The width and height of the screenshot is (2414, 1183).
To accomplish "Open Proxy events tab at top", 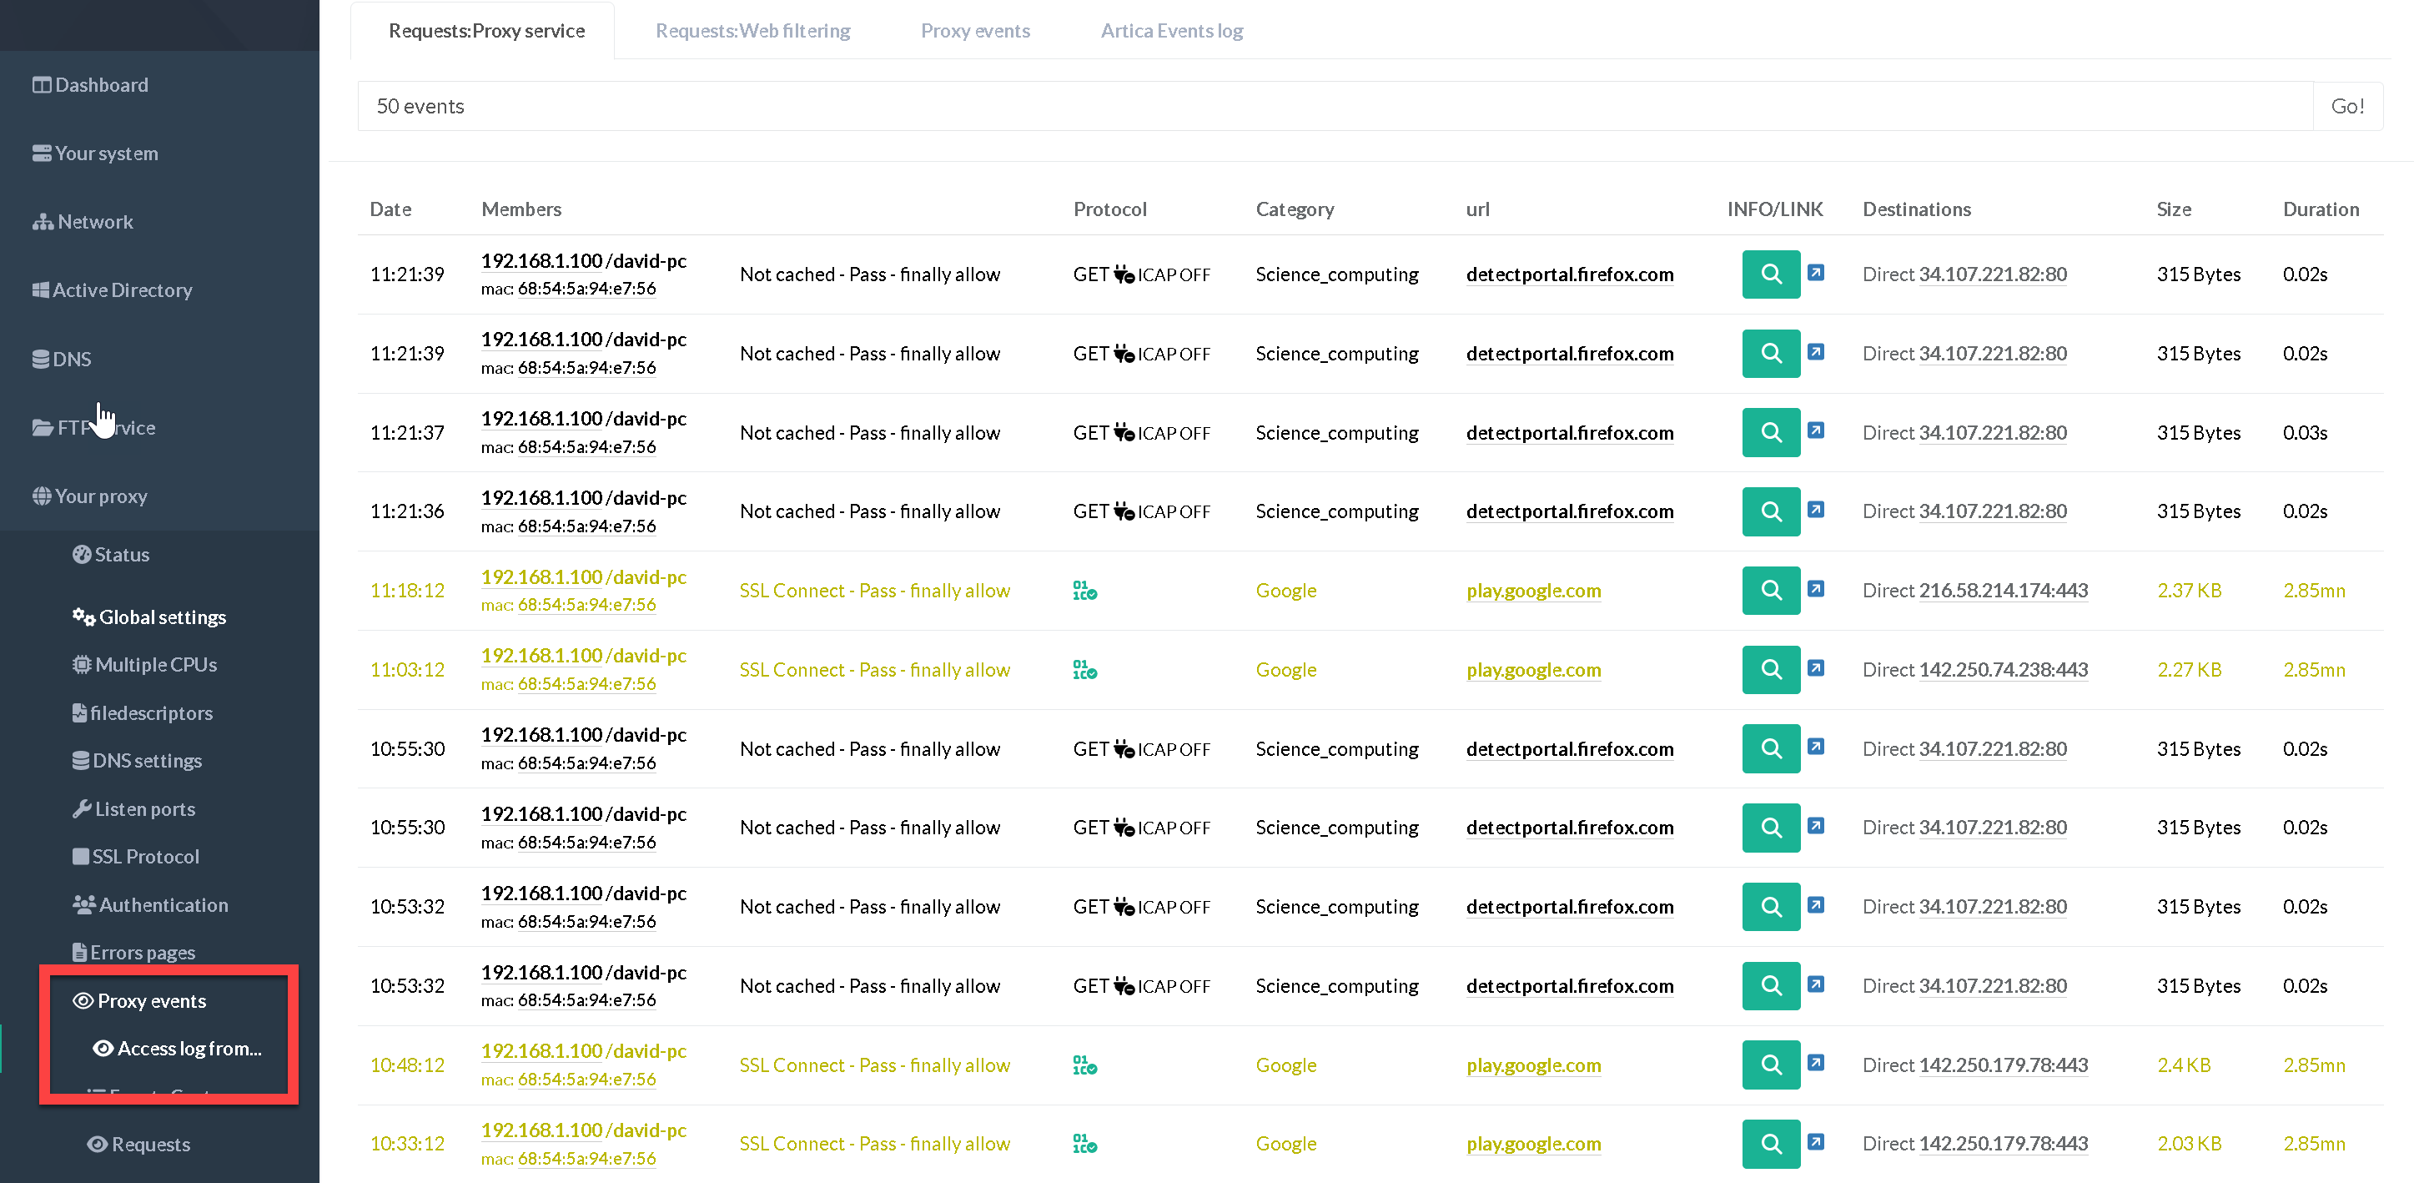I will [x=974, y=31].
